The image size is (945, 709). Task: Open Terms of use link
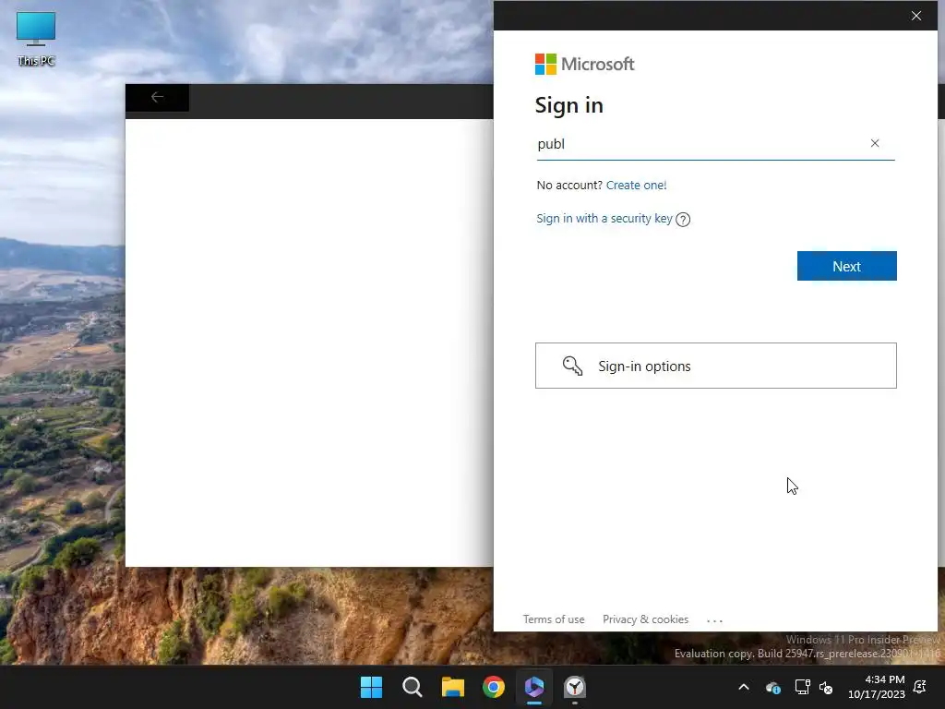point(554,619)
